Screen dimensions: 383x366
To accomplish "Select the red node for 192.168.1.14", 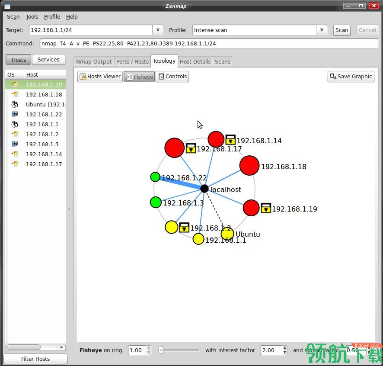I will tap(216, 139).
